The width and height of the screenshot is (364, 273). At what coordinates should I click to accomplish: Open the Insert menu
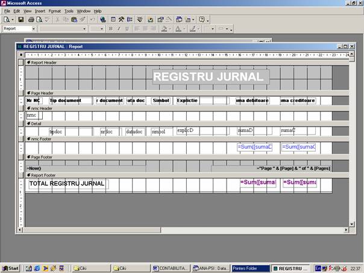click(40, 11)
